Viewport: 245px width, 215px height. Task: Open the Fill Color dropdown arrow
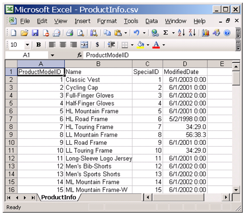[x=148, y=45]
